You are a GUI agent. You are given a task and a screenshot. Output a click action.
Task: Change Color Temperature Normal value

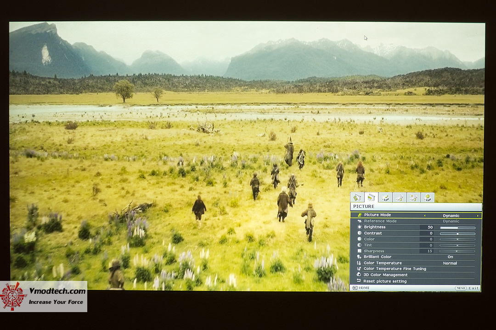click(450, 263)
